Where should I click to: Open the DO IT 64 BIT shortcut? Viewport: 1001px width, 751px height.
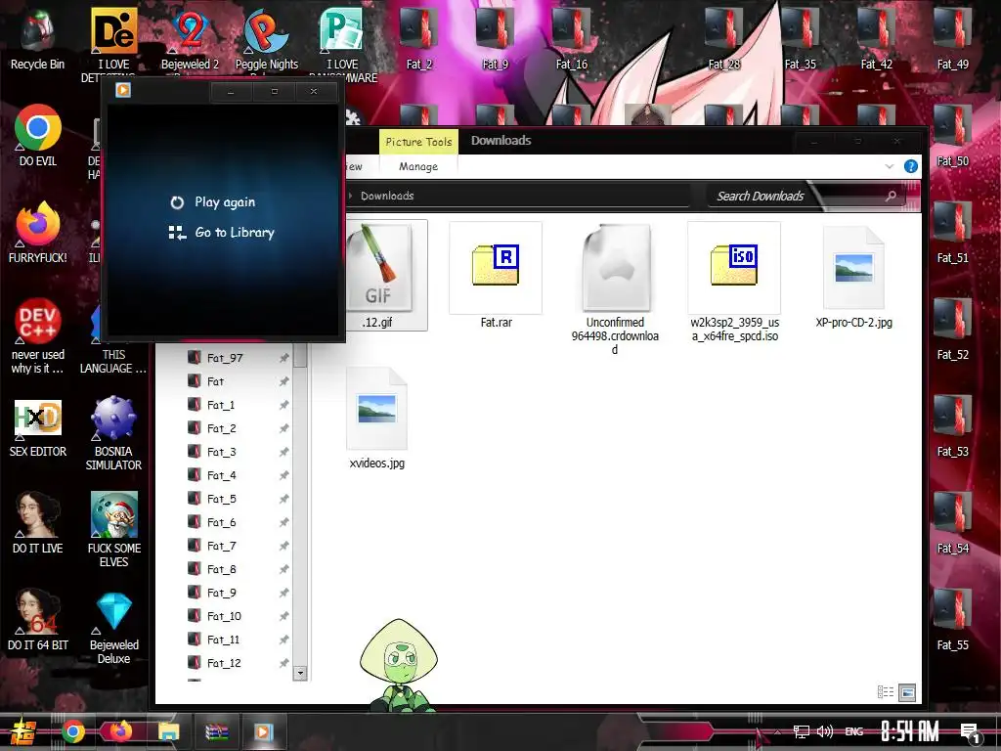coord(38,619)
